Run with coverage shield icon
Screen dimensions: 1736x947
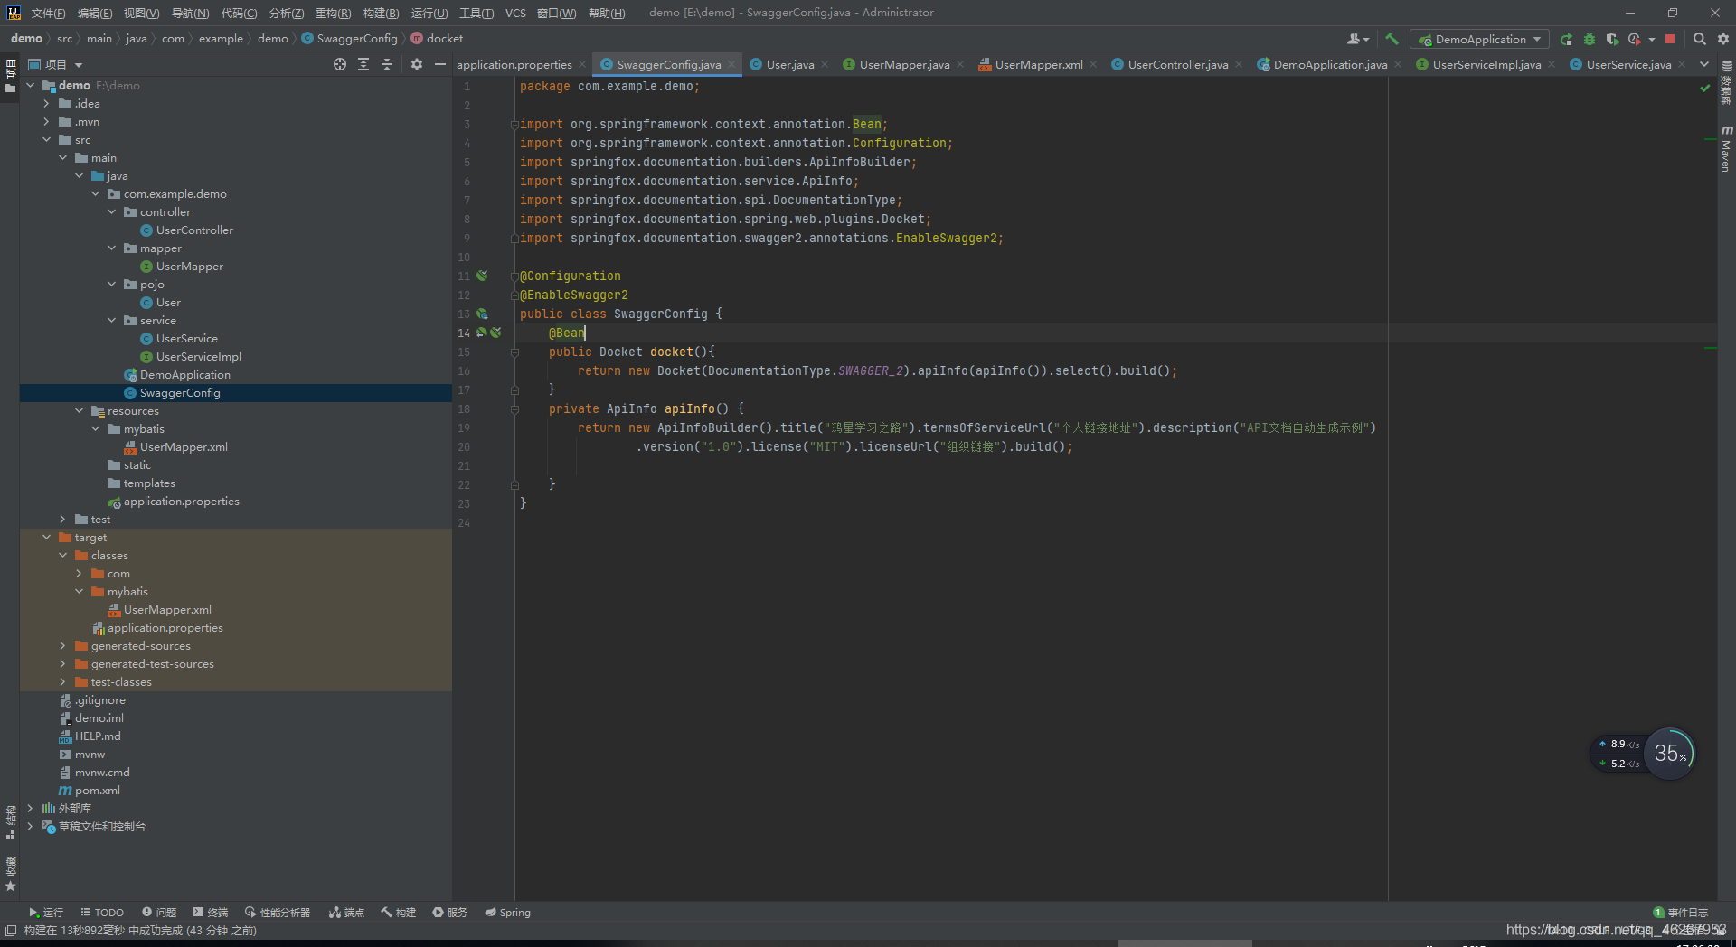point(1612,39)
